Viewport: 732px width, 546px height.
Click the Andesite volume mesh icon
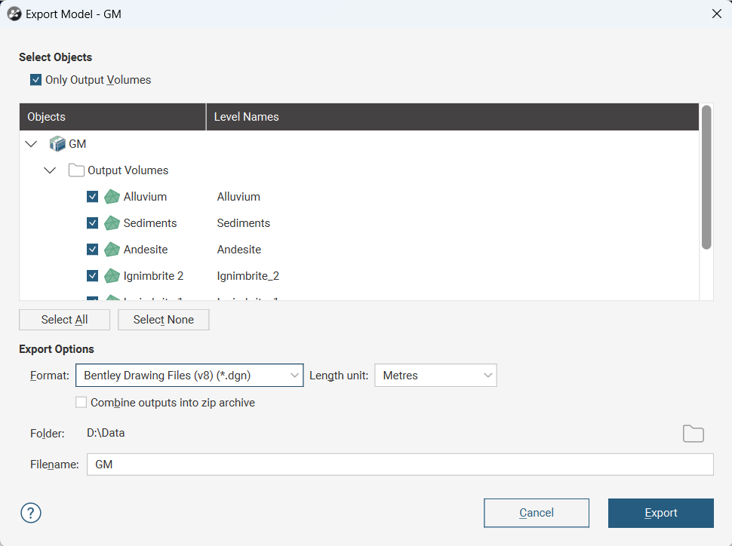(112, 250)
